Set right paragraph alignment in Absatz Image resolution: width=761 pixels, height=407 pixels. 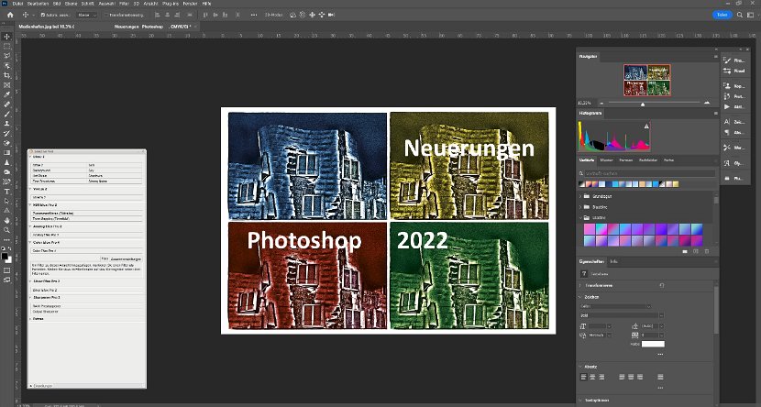(601, 377)
